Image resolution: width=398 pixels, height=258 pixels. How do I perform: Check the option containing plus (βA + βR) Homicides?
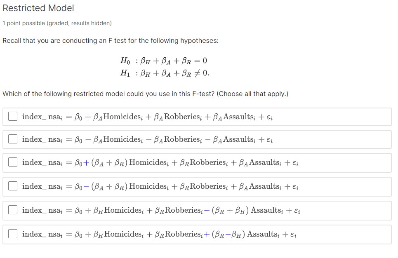pos(12,162)
